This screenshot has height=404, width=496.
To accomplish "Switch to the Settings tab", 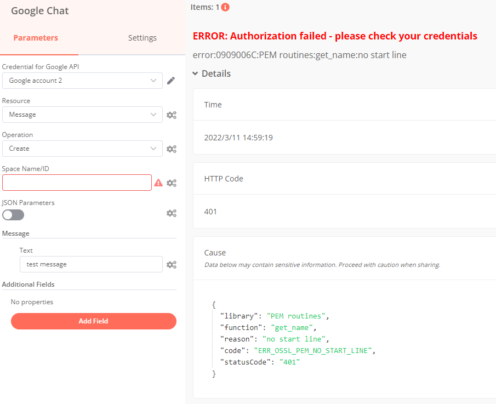I will (142, 38).
